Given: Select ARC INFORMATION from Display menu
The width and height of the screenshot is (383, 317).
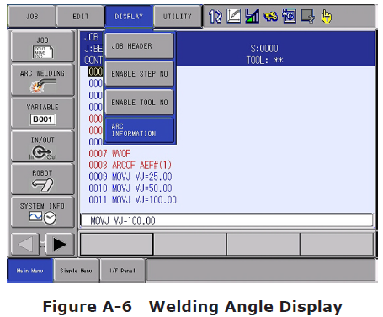Looking at the screenshot, I should tap(140, 130).
